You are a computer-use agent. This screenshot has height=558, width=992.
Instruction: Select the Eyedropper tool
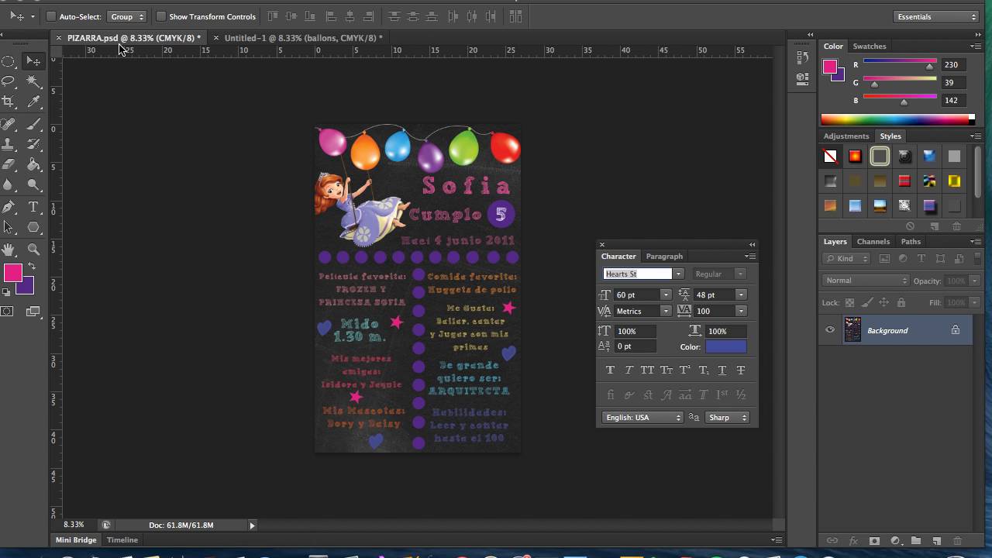33,102
